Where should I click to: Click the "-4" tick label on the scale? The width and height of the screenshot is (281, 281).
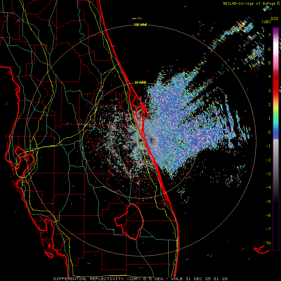click(x=268, y=188)
